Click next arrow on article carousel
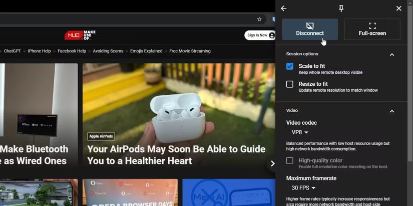This screenshot has width=413, height=206. (272, 163)
